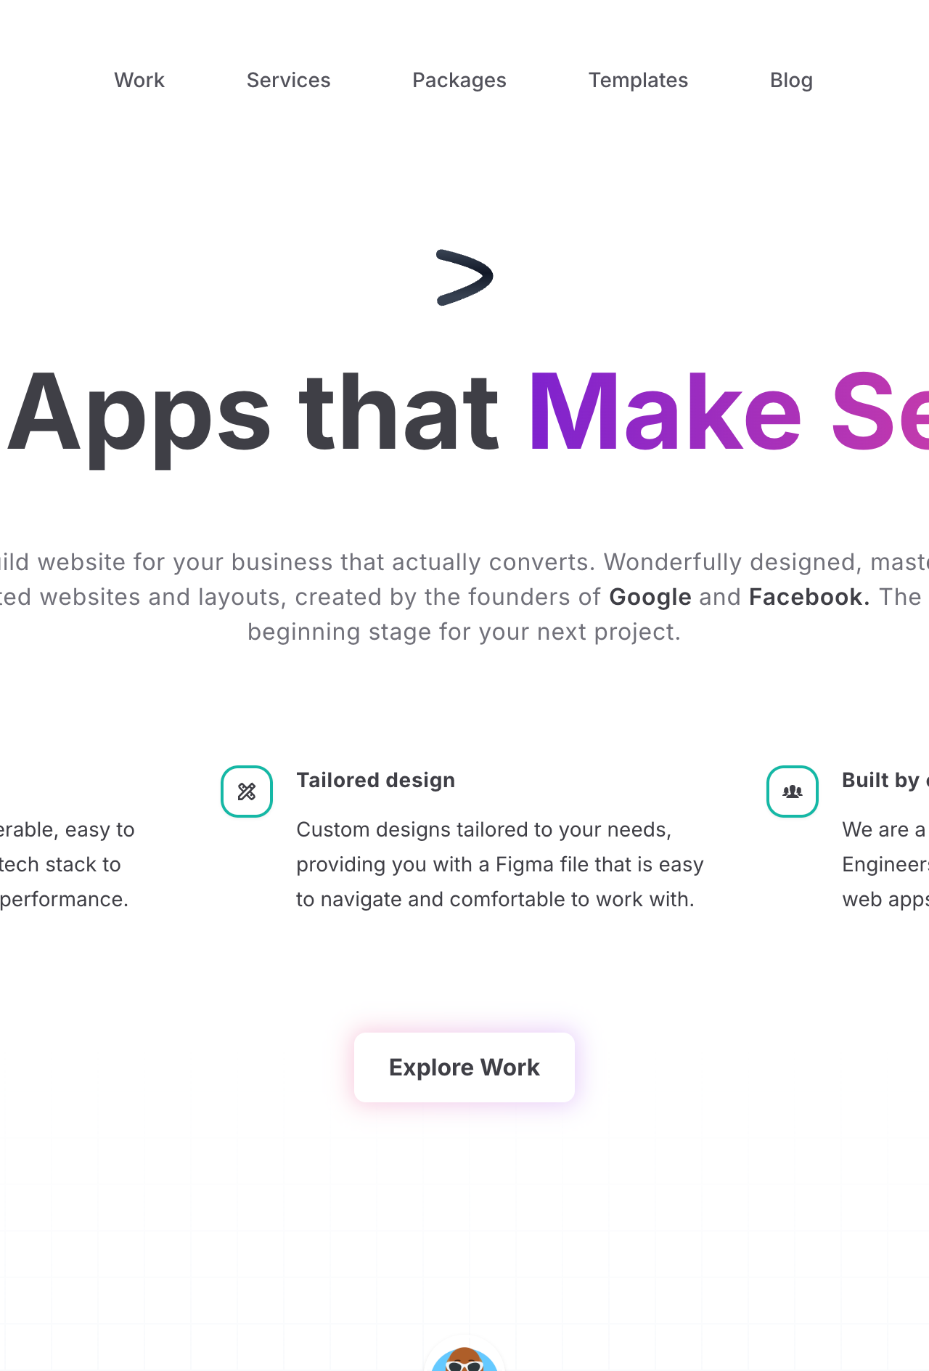Navigate to Templates in the top menu
The image size is (929, 1371).
click(638, 80)
